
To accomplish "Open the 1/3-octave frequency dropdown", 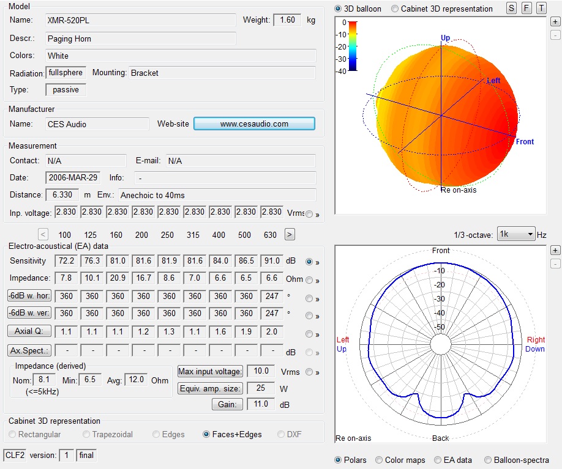I will [515, 234].
